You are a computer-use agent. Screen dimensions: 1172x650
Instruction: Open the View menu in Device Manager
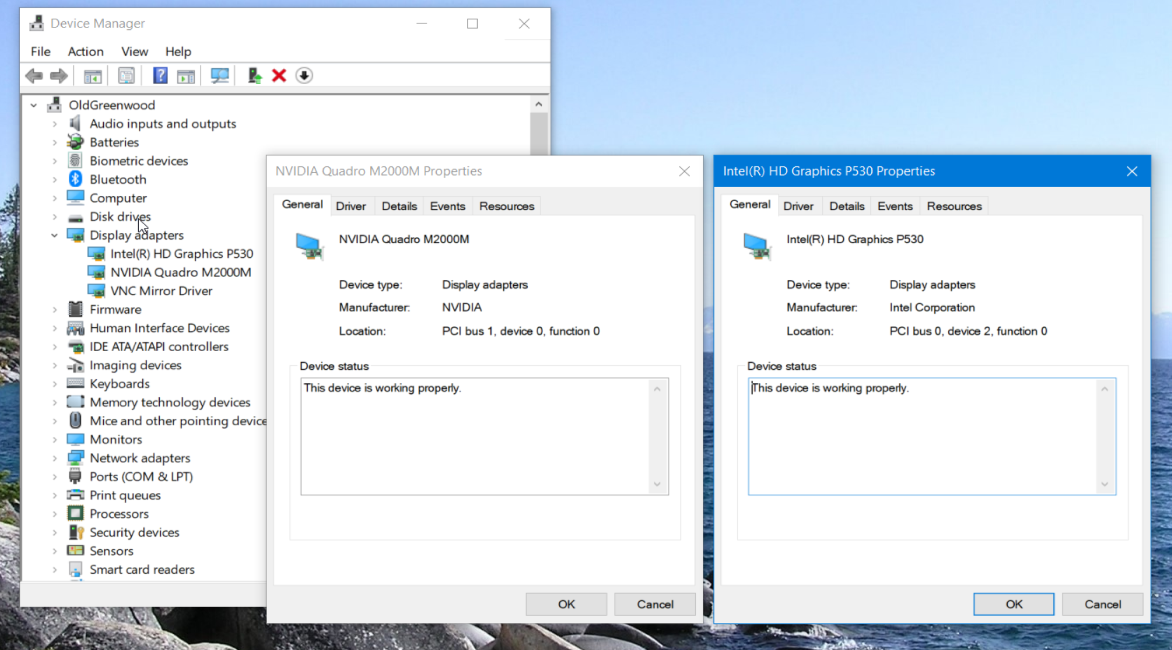click(x=134, y=51)
